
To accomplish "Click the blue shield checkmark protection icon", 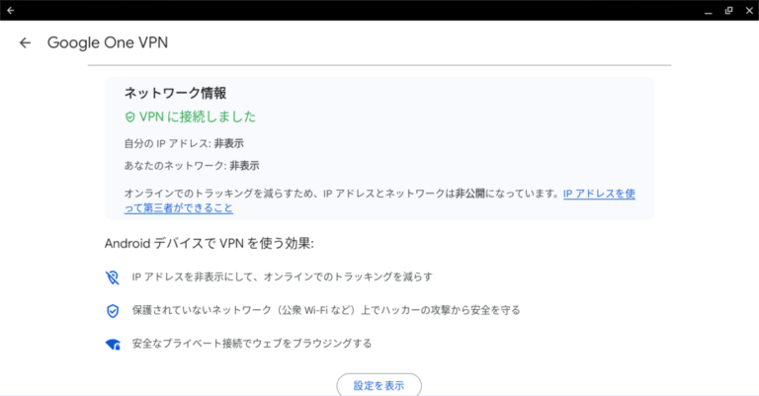I will (x=113, y=310).
